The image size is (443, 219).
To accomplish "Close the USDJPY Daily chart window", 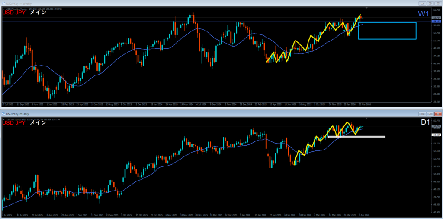I will [438, 113].
